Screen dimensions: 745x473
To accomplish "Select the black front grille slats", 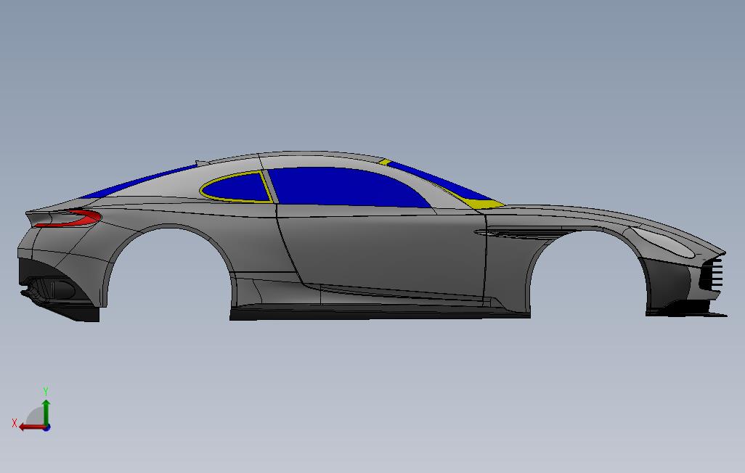I will coord(711,273).
